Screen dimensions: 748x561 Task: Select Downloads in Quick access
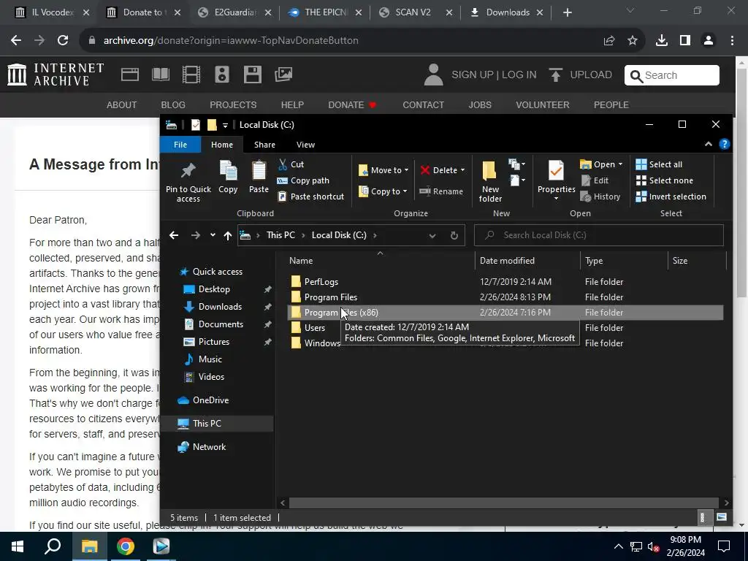[220, 307]
